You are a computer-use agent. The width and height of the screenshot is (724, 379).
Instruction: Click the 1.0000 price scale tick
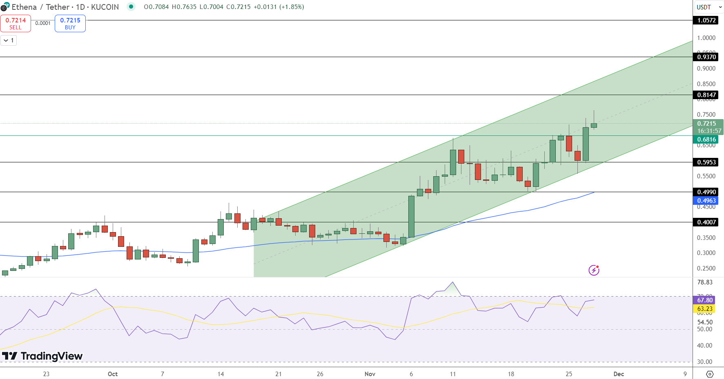[x=706, y=38]
